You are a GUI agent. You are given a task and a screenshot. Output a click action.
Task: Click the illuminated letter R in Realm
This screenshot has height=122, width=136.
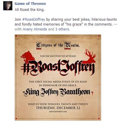(x=67, y=46)
